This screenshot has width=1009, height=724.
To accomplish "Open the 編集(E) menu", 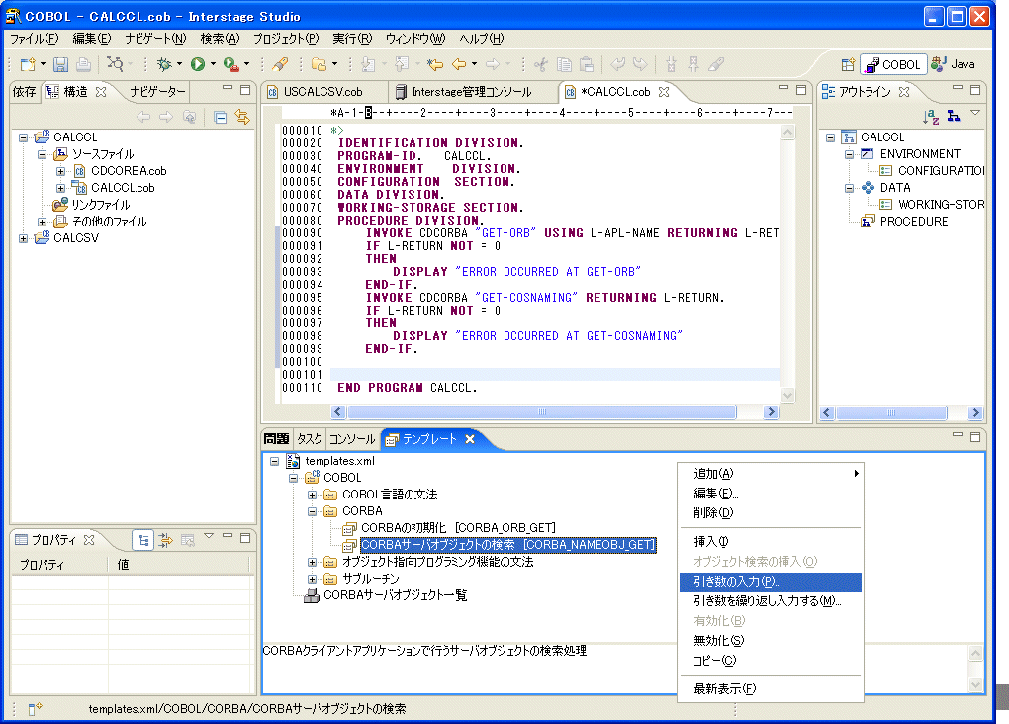I will 91,39.
